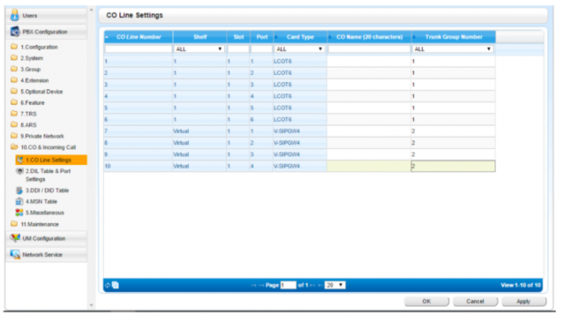Open the Trunk Group Number filter dropdown
564x322 pixels.
pyautogui.click(x=452, y=49)
